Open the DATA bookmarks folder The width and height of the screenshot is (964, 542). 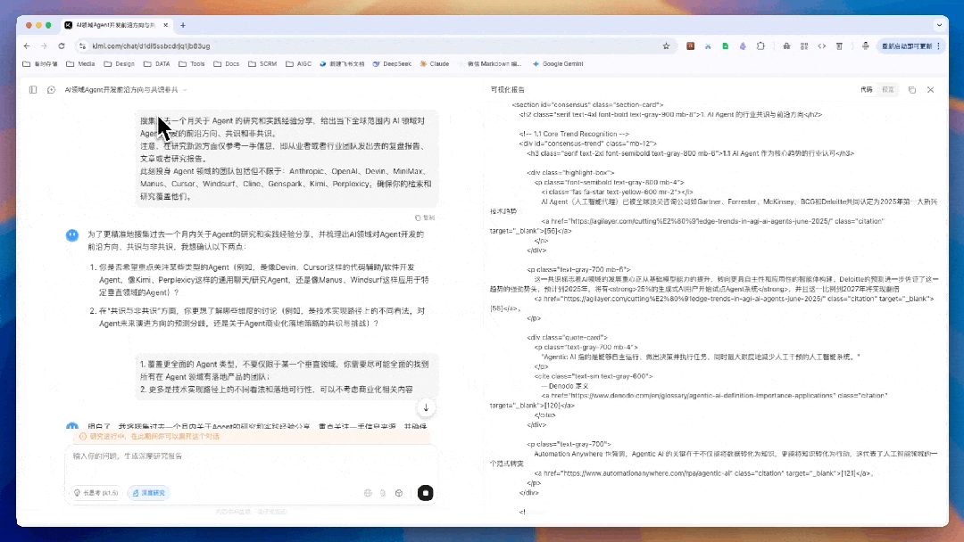coord(157,64)
